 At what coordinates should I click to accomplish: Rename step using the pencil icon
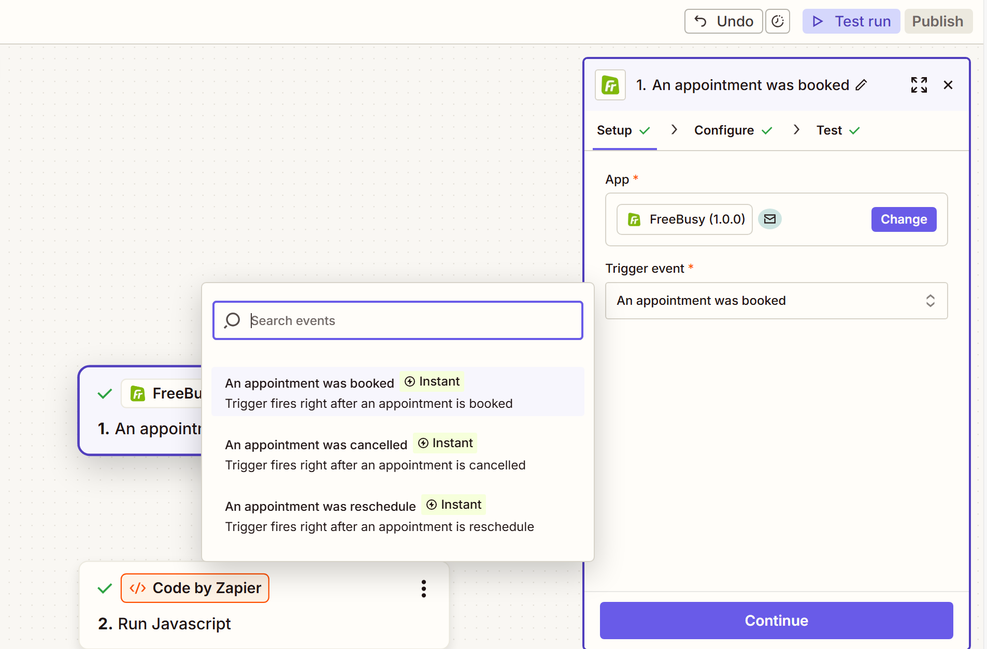861,85
